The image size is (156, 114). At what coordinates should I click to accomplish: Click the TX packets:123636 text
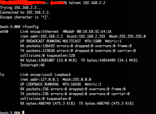click(x=37, y=51)
